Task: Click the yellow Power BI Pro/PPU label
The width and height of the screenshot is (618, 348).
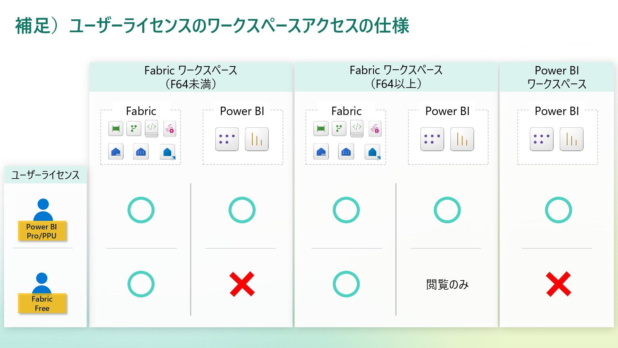Action: pos(42,231)
